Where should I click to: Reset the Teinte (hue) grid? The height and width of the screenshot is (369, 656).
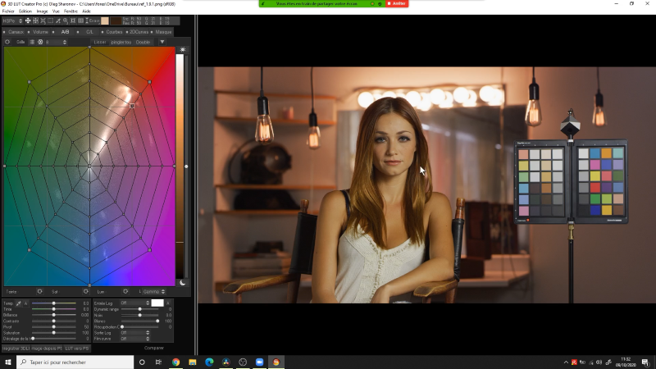point(39,291)
